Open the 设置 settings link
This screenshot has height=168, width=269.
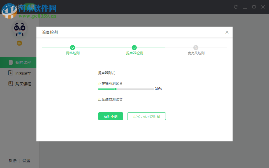pyautogui.click(x=27, y=161)
